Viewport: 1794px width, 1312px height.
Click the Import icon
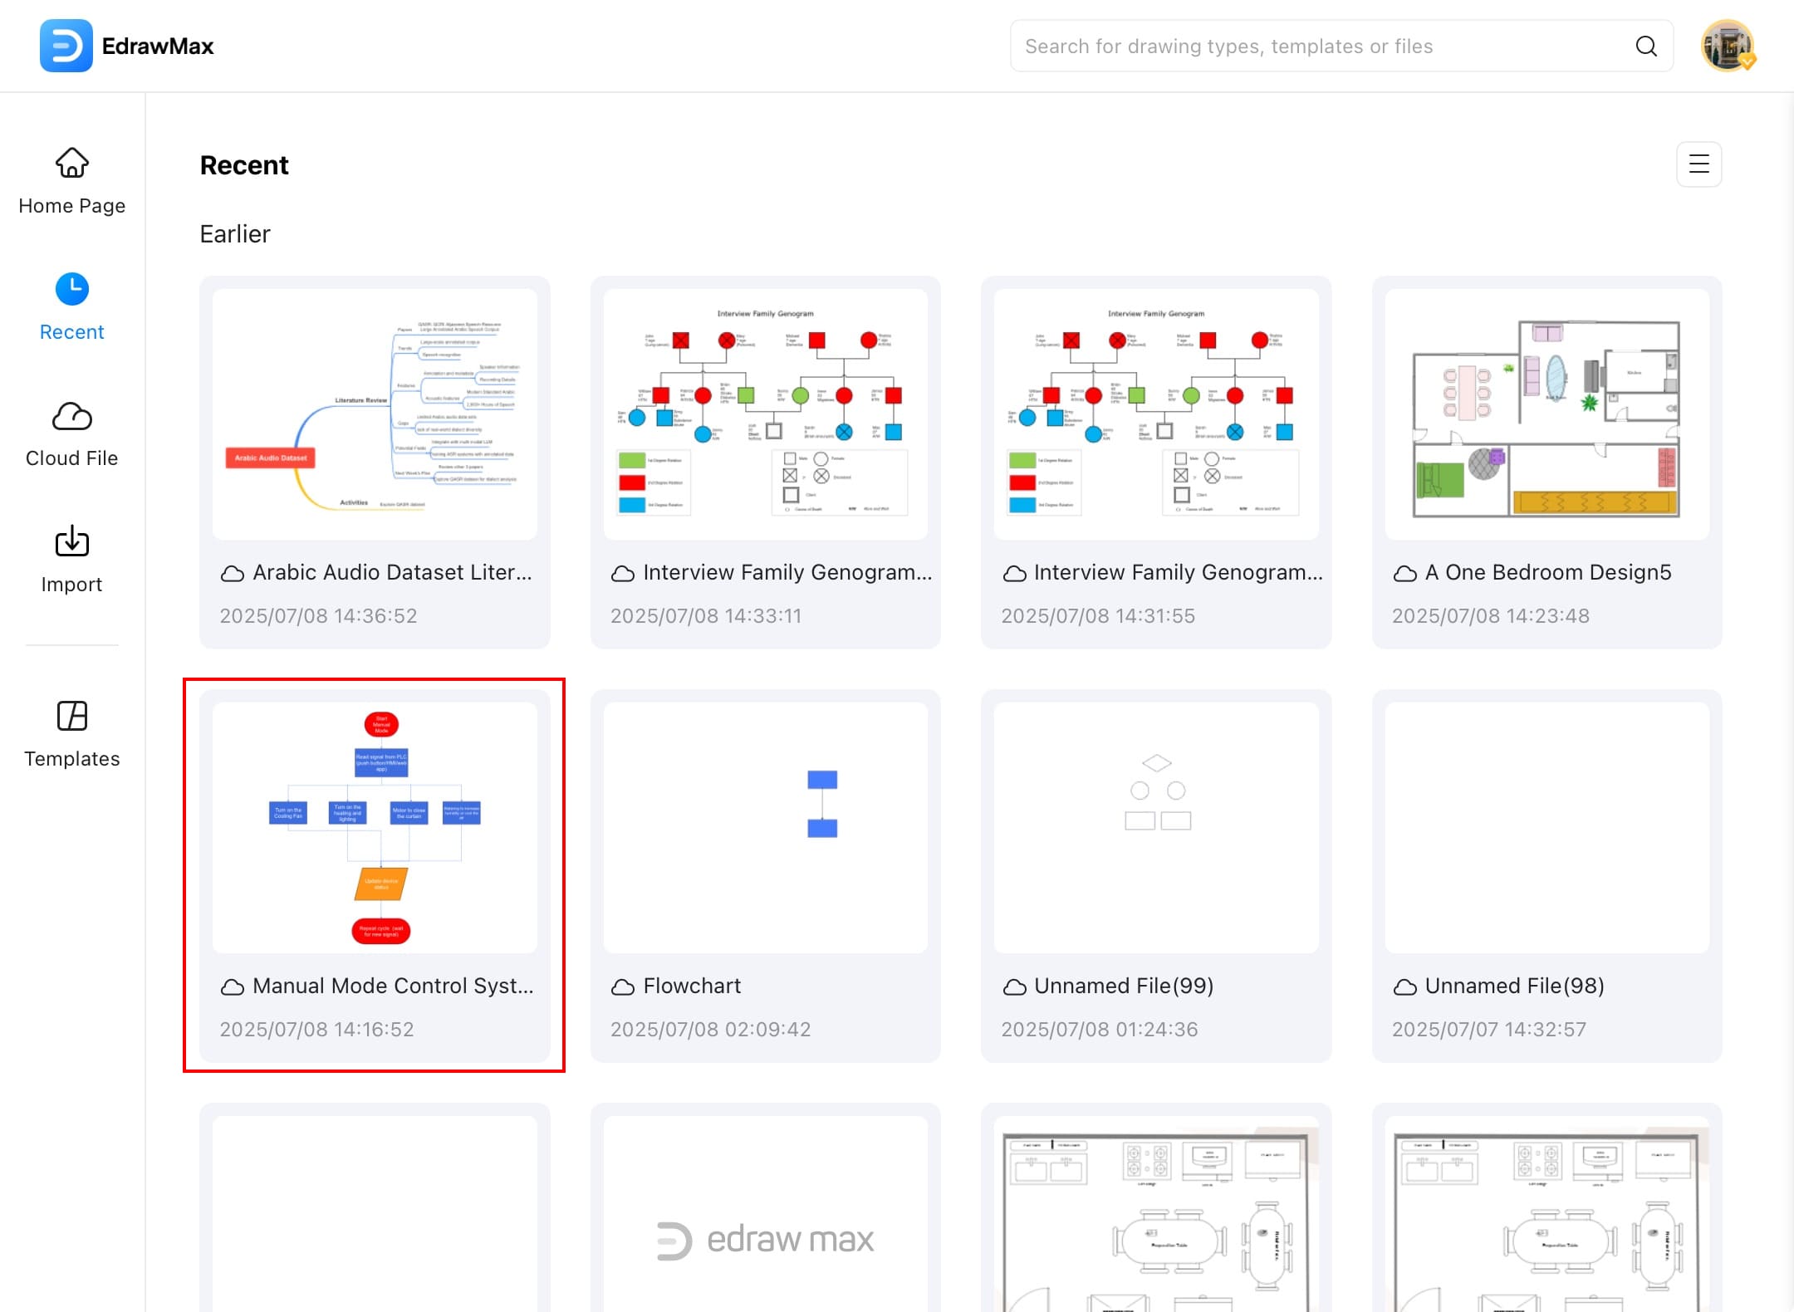tap(72, 542)
